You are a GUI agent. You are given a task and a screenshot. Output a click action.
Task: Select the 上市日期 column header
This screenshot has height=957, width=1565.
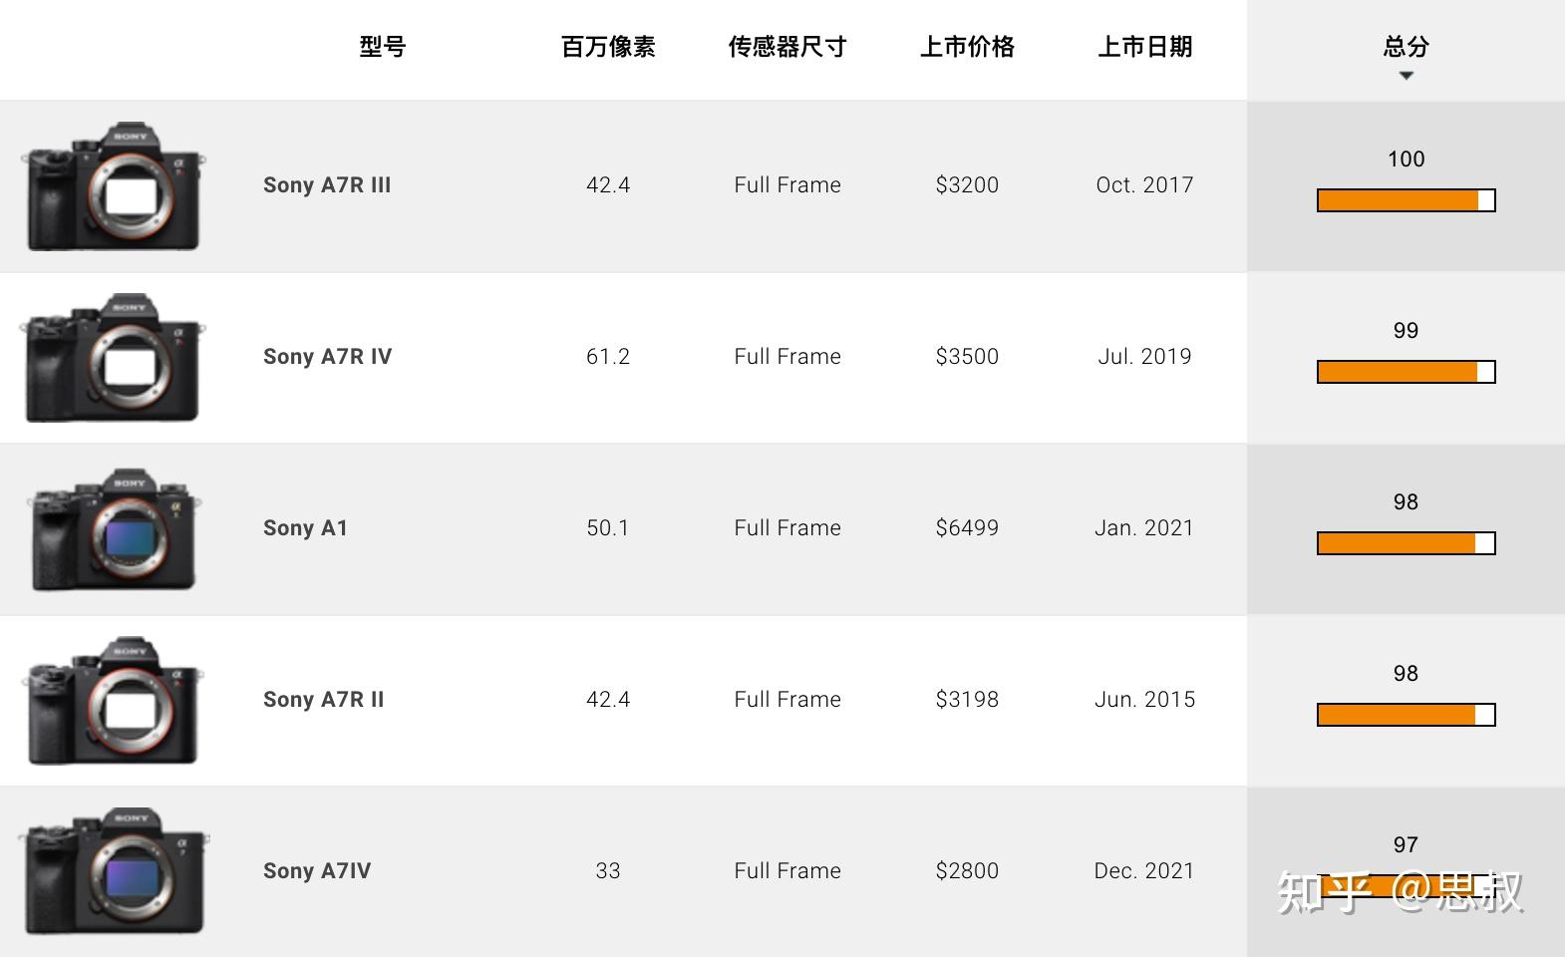point(1144,47)
